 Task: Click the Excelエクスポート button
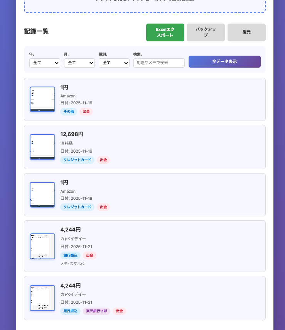coord(165,32)
